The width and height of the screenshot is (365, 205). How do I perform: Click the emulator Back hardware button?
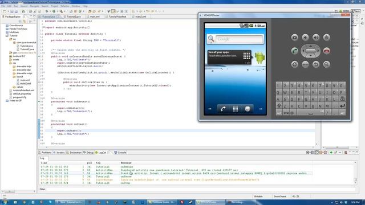point(316,64)
